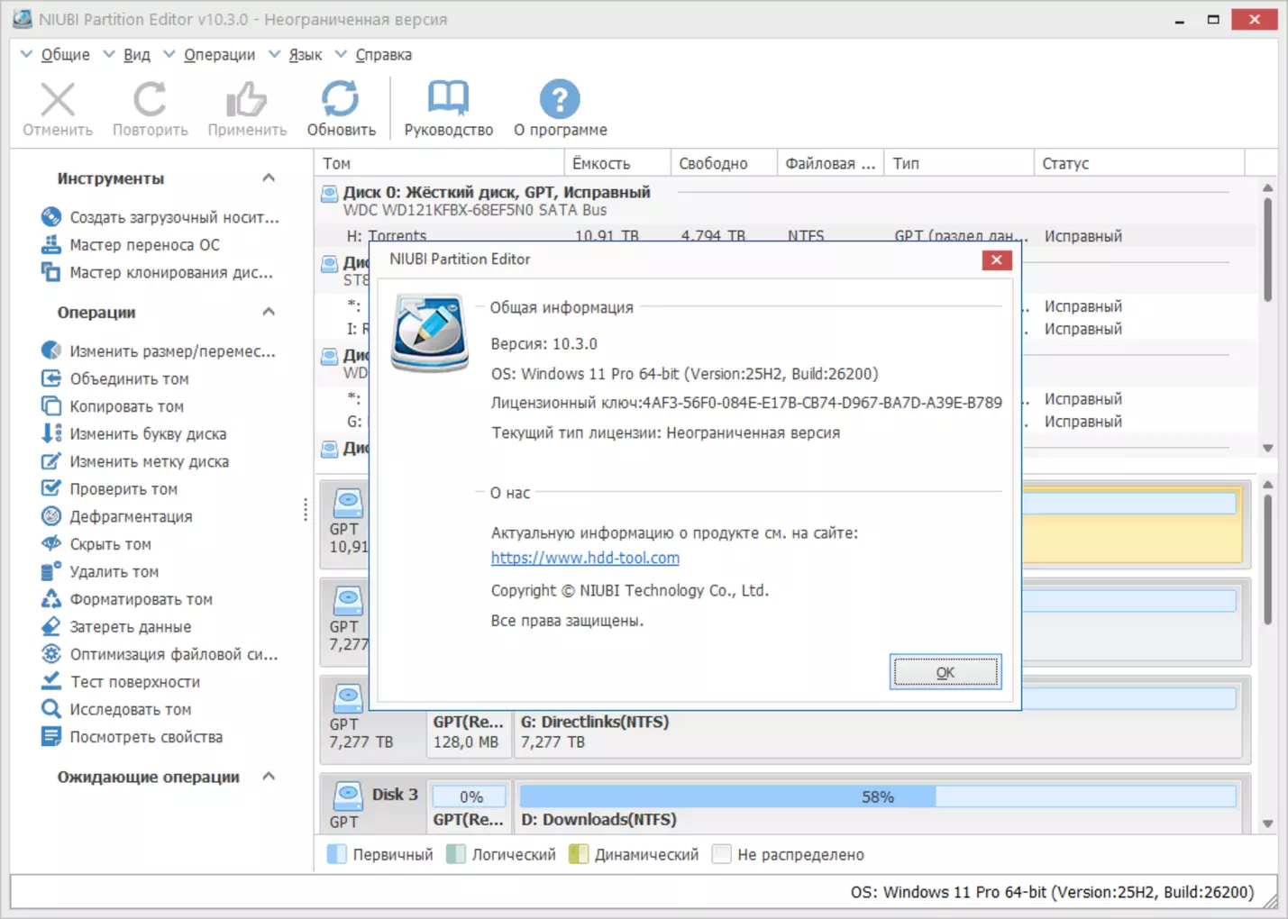1288x919 pixels.
Task: Collapse the Ожидающие операции section
Action: (x=269, y=777)
